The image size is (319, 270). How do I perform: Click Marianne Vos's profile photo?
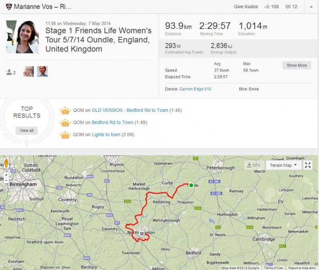click(22, 37)
